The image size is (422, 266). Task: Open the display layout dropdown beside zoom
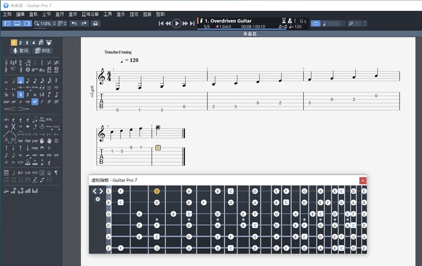point(61,23)
